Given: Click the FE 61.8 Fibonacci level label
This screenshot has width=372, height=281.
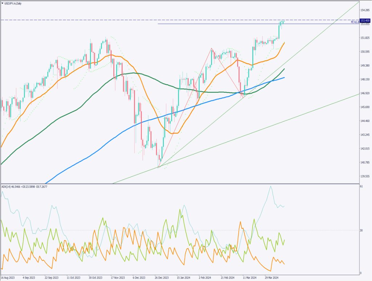Looking at the screenshot, I should pyautogui.click(x=355, y=22).
